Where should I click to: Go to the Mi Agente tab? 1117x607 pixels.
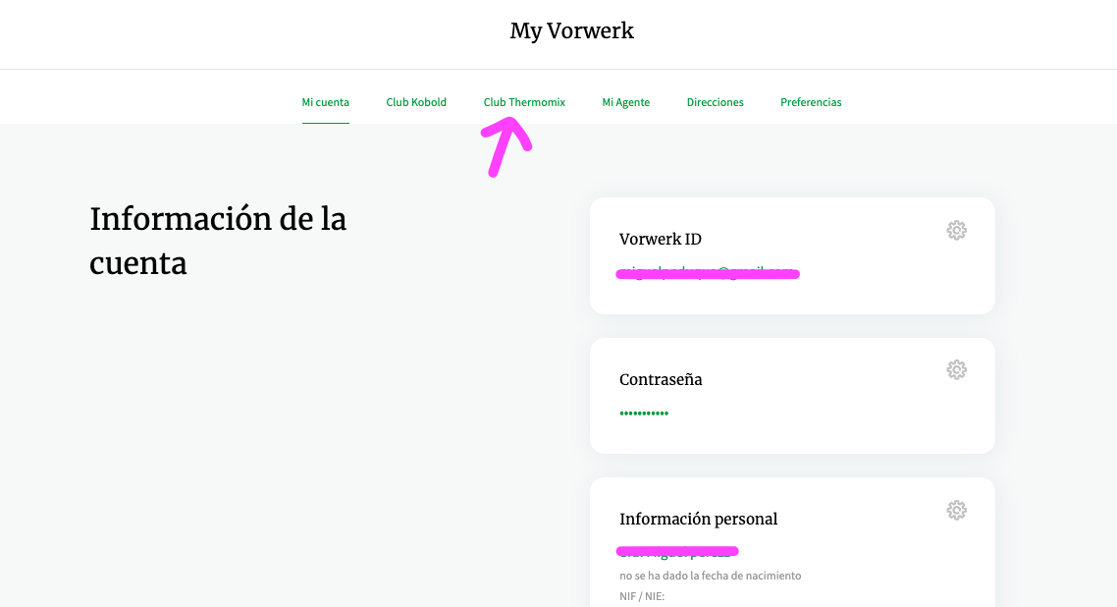625,102
